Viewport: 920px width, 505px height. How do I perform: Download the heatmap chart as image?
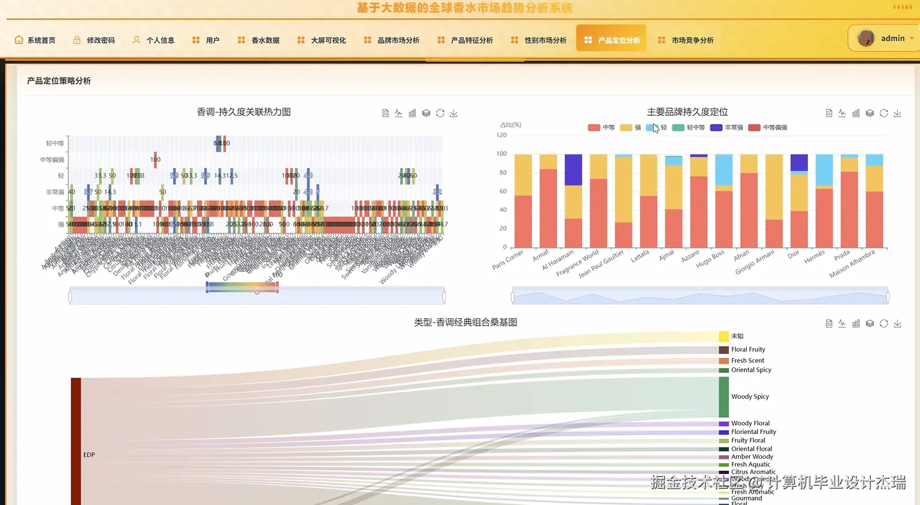coord(454,113)
